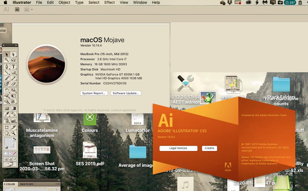Select the Color panel tab
The image size is (308, 191).
pyautogui.click(x=10, y=184)
